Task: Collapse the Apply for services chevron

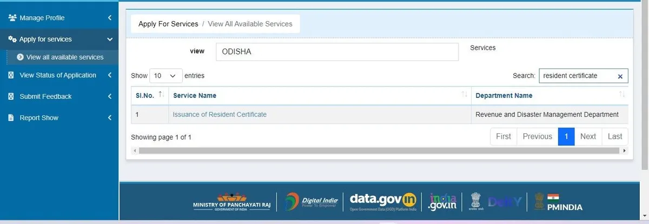Action: (x=110, y=39)
